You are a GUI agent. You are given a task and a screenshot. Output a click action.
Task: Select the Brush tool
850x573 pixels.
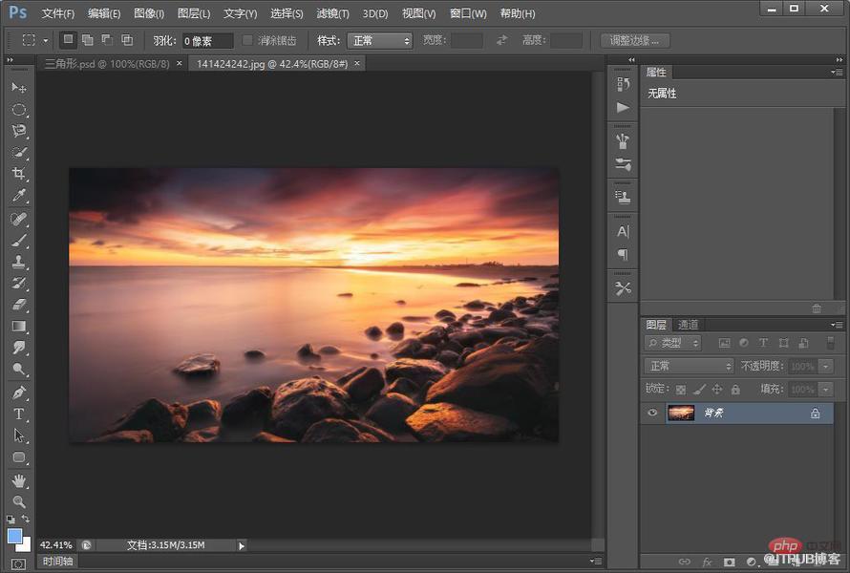tap(19, 241)
